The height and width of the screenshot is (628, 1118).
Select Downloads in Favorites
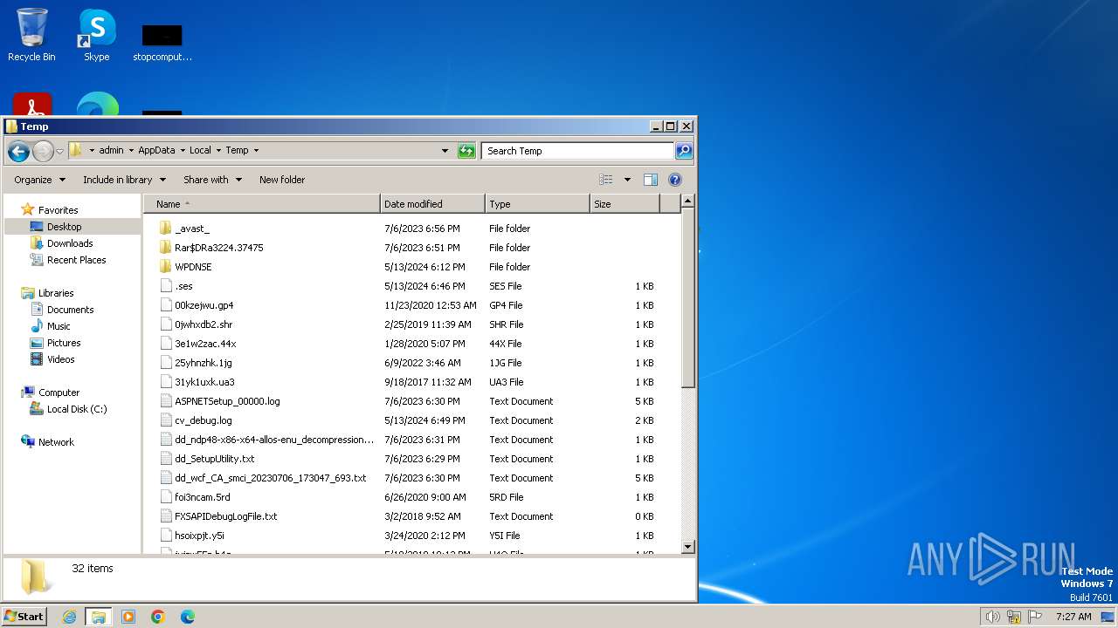pos(70,243)
